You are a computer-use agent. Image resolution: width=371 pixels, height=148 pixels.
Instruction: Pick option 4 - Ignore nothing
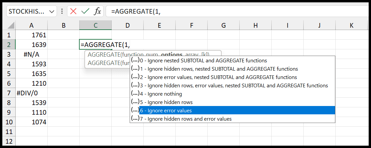pos(232,94)
